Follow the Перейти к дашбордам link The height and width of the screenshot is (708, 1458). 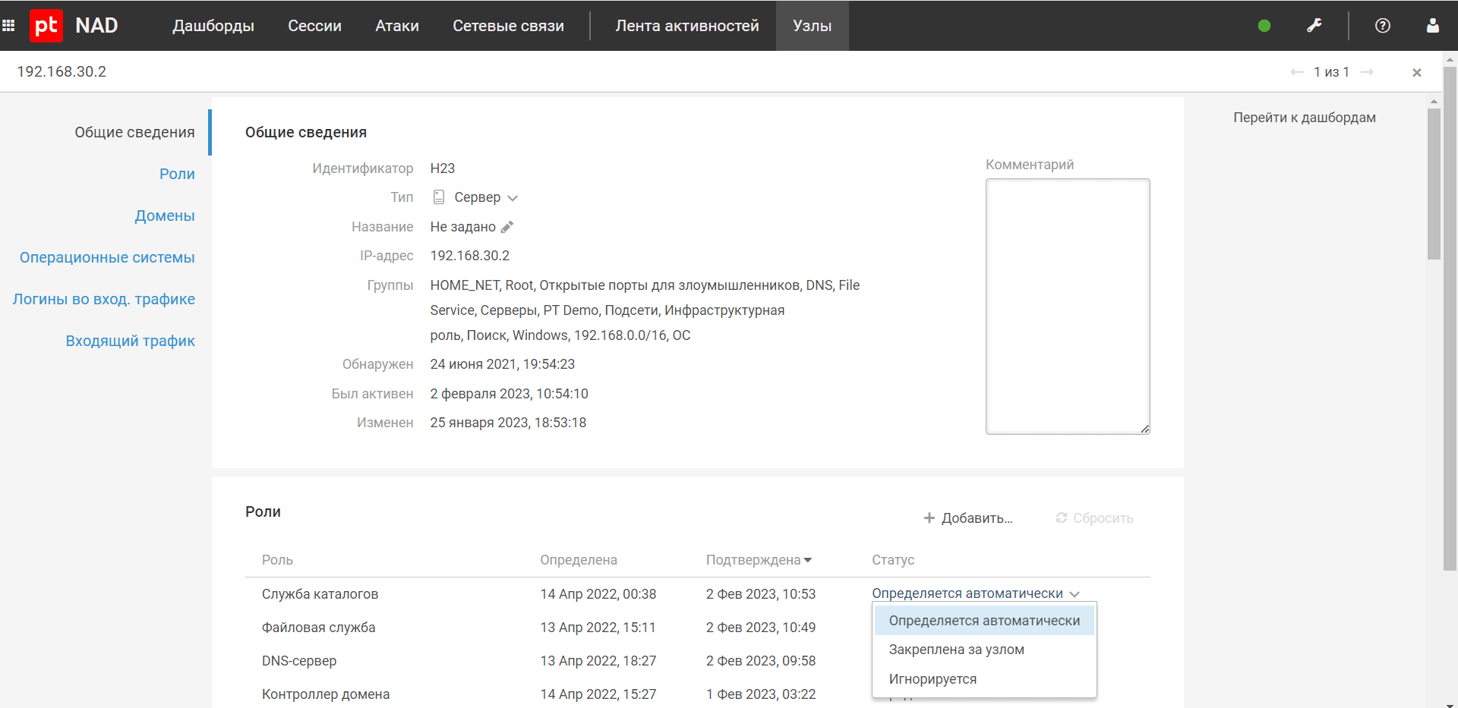[x=1304, y=118]
